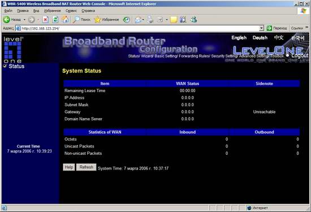Click the Domain Name Server row label
The height and width of the screenshot is (212, 311).
pyautogui.click(x=83, y=119)
